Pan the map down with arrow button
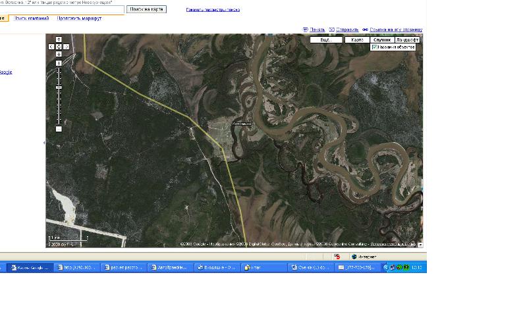The width and height of the screenshot is (527, 329). 59,54
